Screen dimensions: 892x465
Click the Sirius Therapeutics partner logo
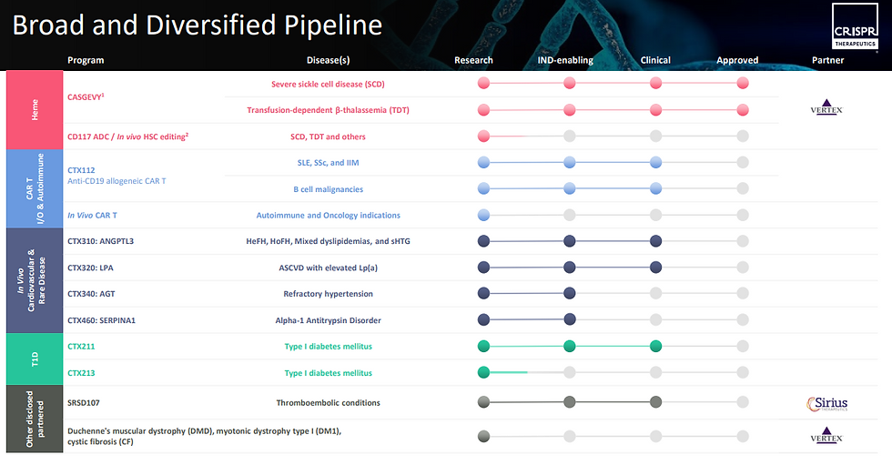click(x=826, y=403)
